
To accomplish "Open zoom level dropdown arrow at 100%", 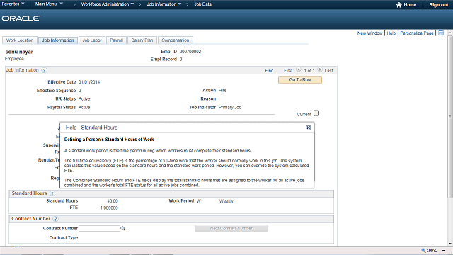I will coord(444,251).
